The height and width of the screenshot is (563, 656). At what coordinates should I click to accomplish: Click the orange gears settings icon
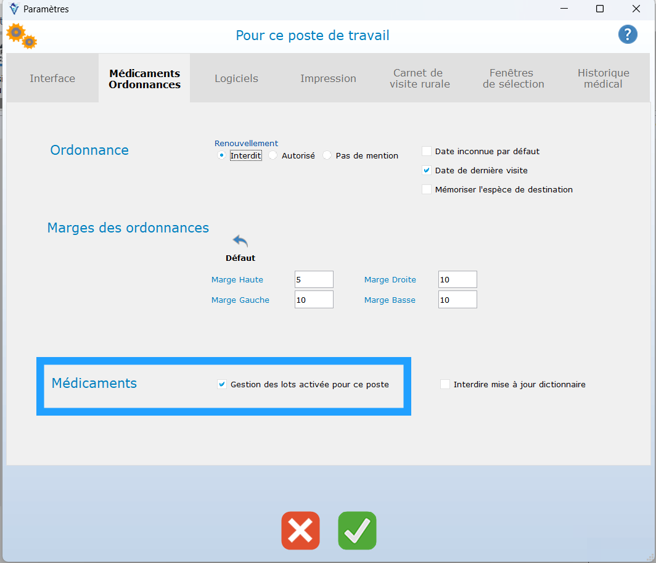pos(22,36)
